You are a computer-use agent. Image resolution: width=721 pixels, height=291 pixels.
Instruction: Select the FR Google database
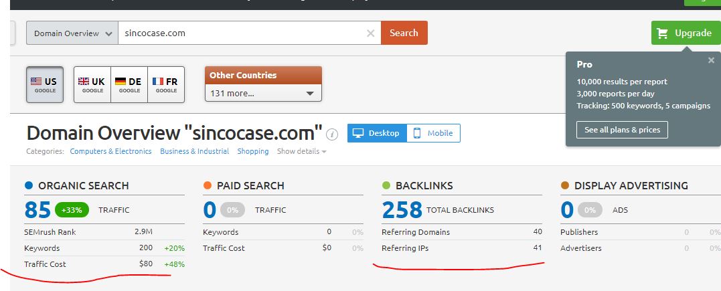pyautogui.click(x=166, y=84)
